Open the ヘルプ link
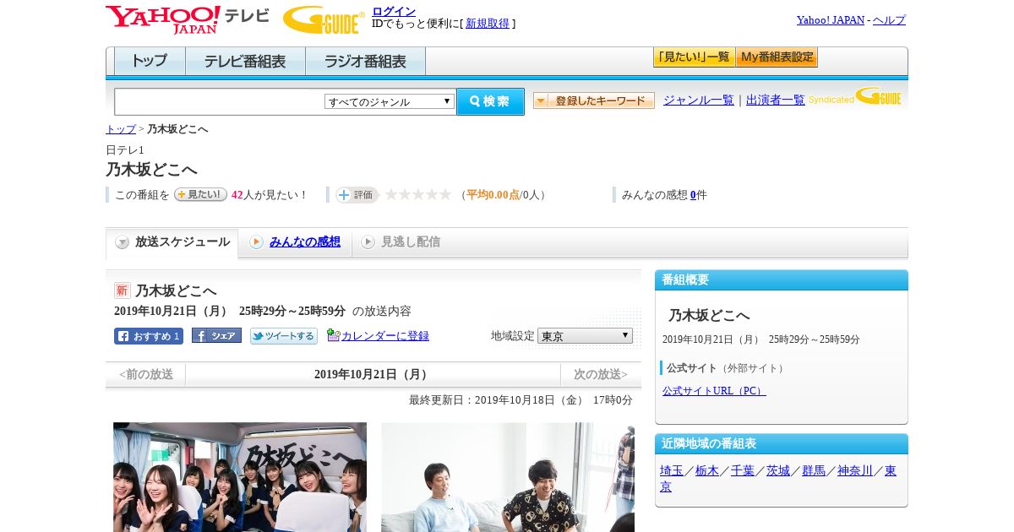Image resolution: width=1014 pixels, height=532 pixels. [889, 20]
